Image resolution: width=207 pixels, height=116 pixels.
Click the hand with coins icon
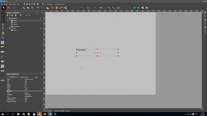point(48,8)
